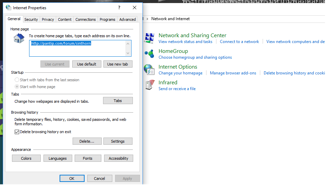
Task: Click Send or receive a file
Action: pyautogui.click(x=177, y=89)
